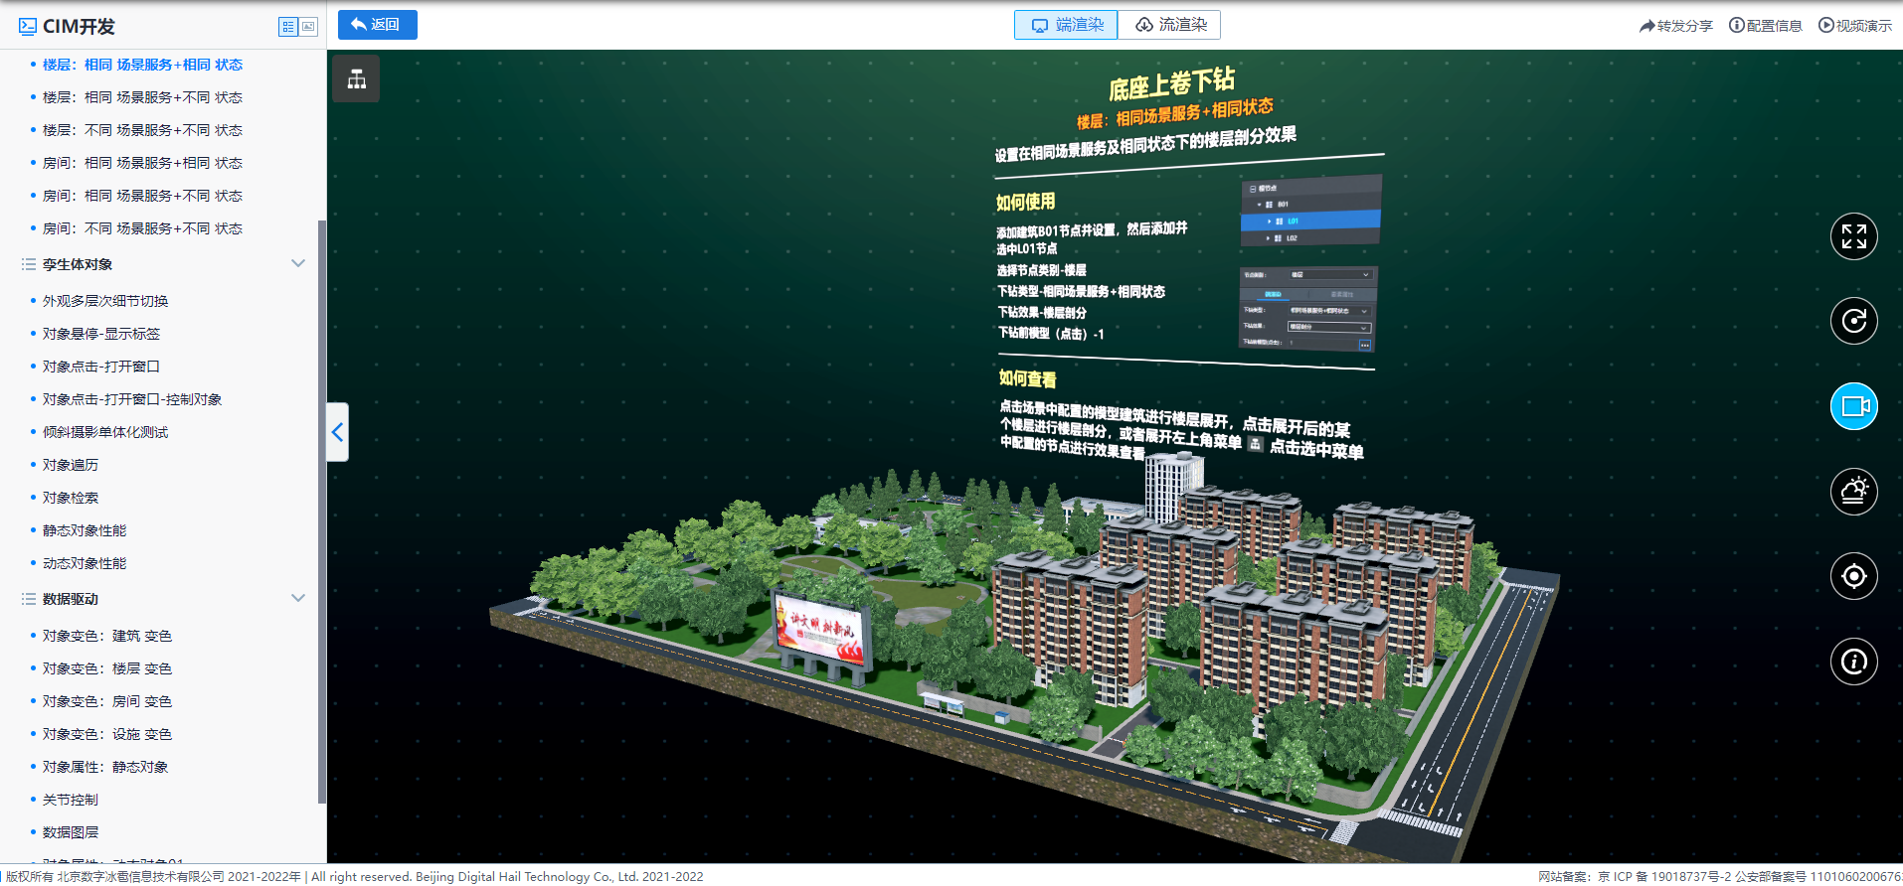Click the tall white tower building
The image size is (1903, 886).
1173,489
